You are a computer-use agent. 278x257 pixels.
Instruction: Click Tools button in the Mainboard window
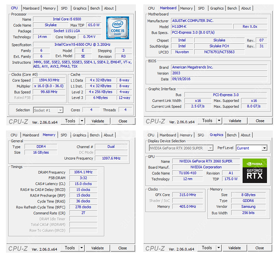coord(207,121)
